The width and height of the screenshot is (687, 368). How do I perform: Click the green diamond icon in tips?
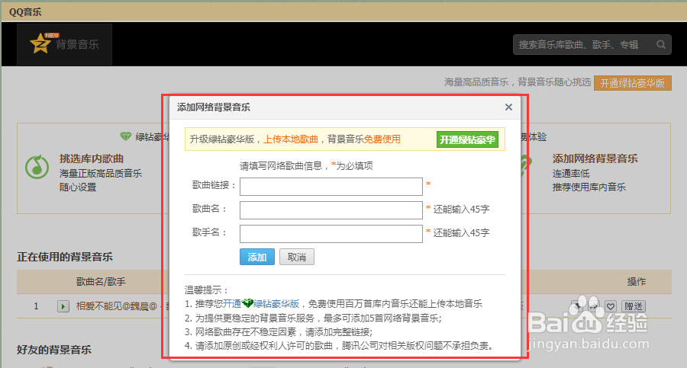click(x=247, y=303)
